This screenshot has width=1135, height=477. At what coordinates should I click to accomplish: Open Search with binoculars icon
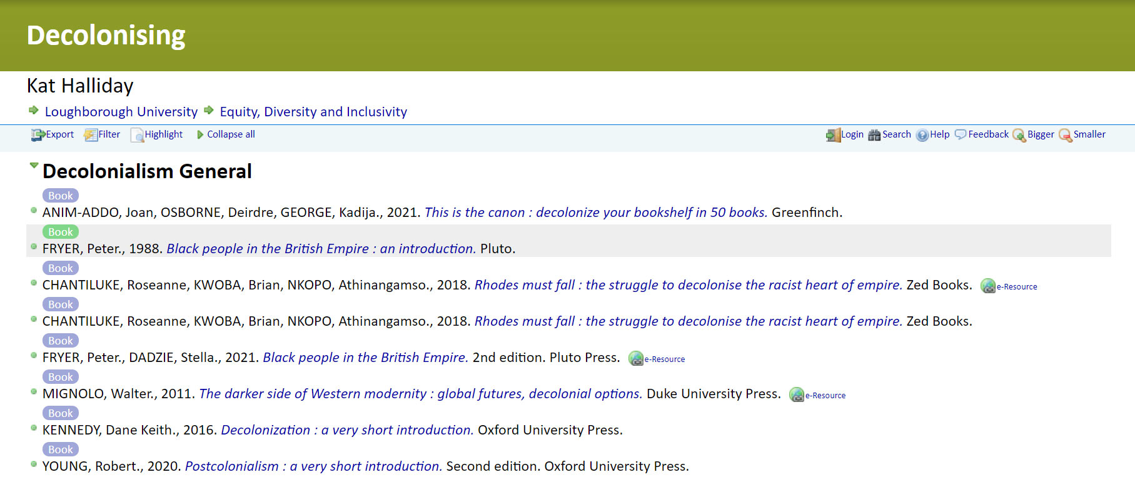(874, 134)
